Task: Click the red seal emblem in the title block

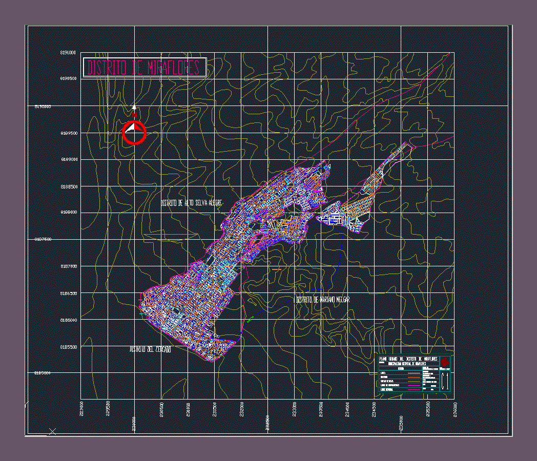Action: [445, 362]
